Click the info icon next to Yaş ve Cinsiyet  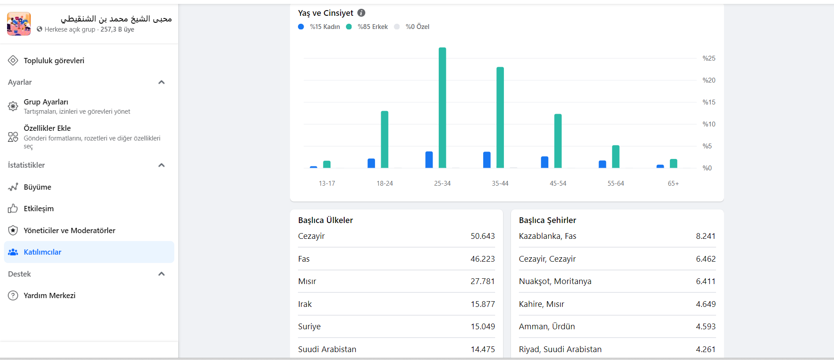361,13
